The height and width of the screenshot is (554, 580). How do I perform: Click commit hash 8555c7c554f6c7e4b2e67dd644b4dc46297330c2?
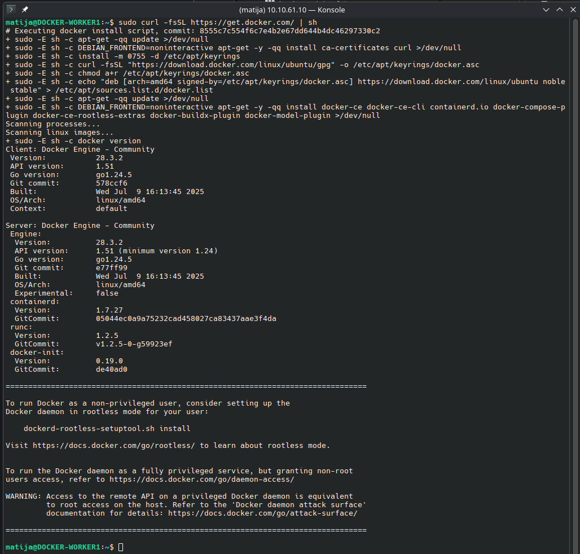point(289,31)
